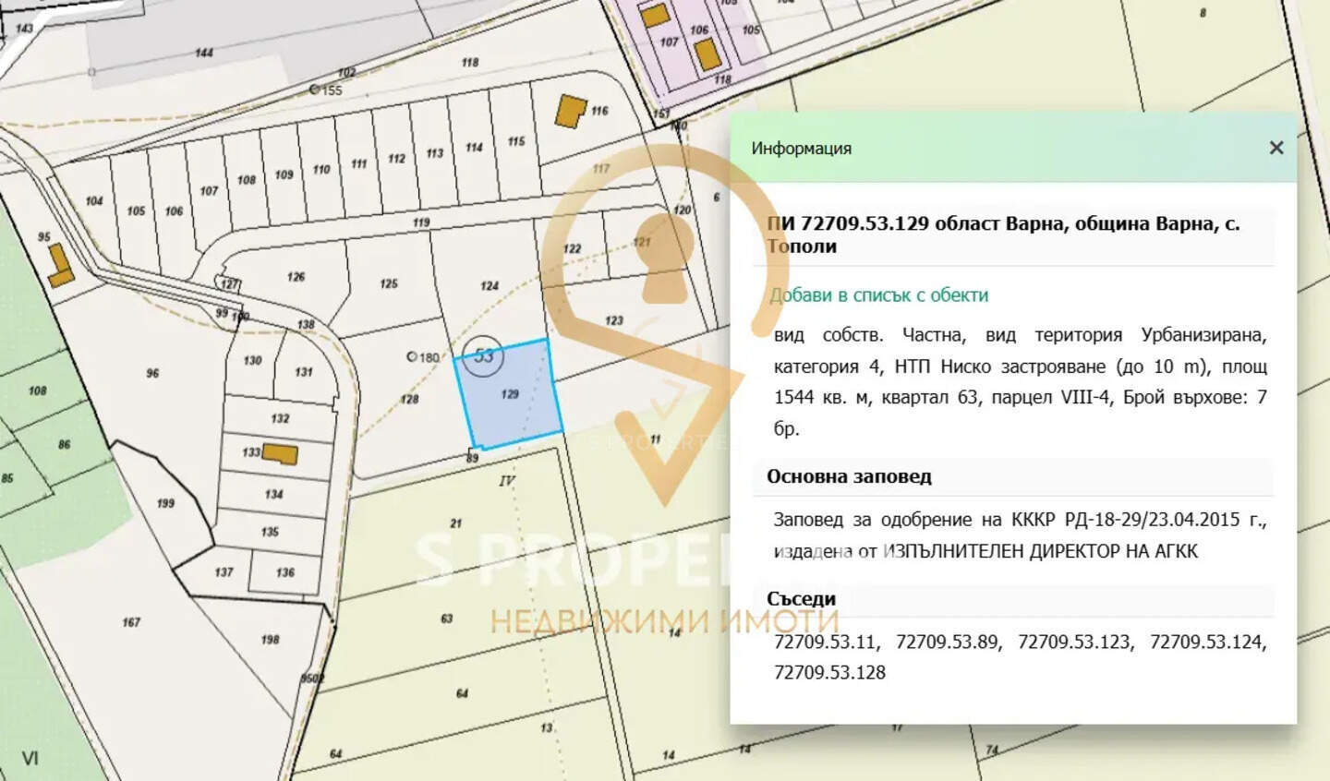Select parcel 96 on the map
The width and height of the screenshot is (1330, 781).
(151, 373)
